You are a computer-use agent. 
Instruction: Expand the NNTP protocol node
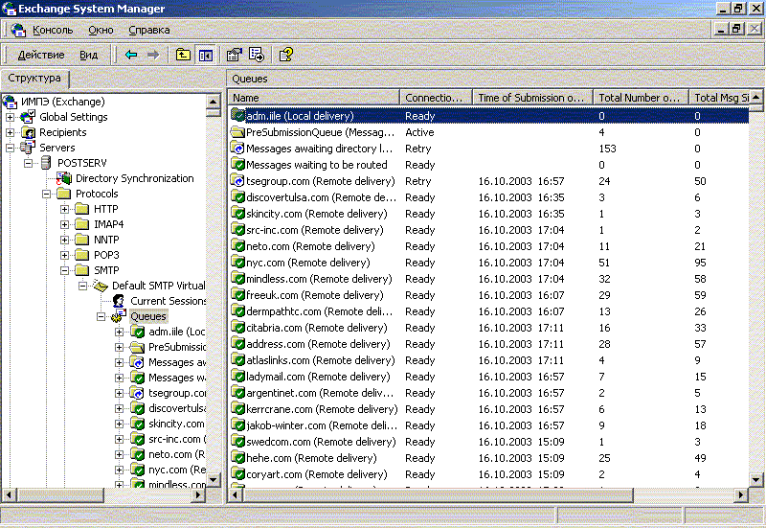(64, 240)
